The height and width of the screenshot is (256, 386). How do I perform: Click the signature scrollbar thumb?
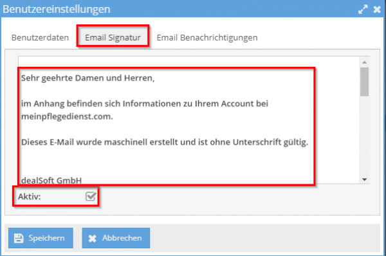tap(365, 82)
